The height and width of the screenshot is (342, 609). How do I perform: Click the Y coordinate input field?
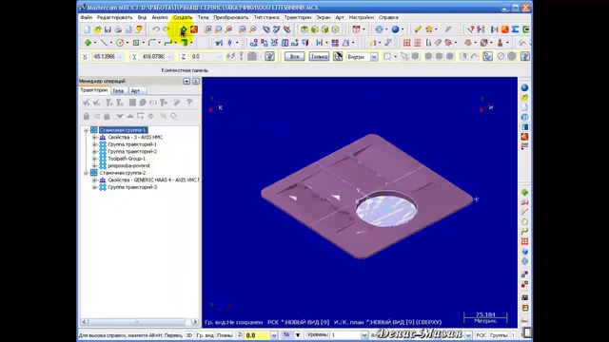coord(156,57)
